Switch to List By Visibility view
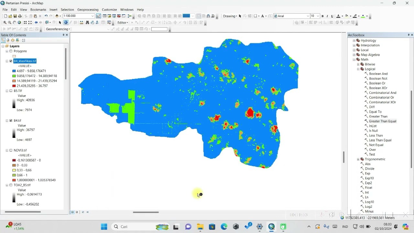Viewport: 414px width, 233px height. pos(13,40)
